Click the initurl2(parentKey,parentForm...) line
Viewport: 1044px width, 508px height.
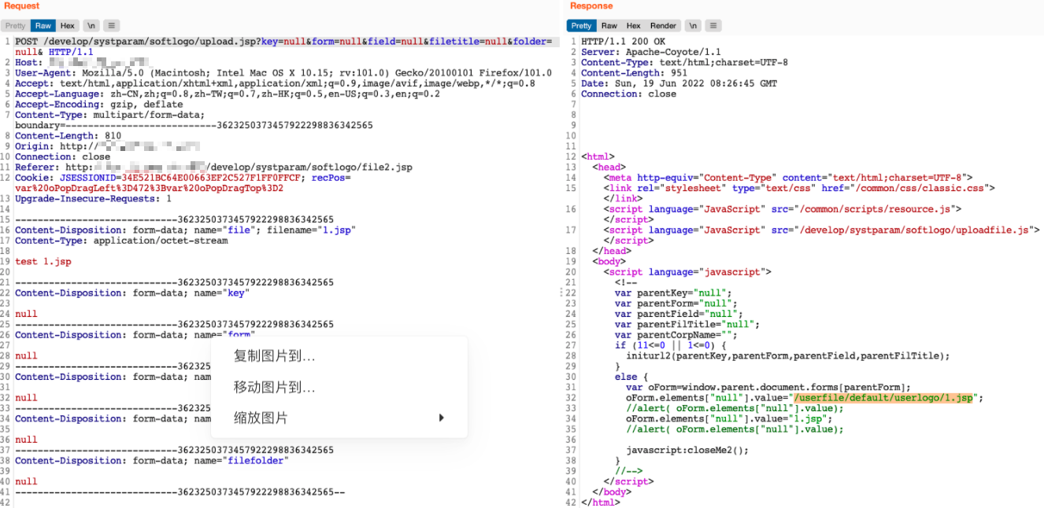(787, 355)
